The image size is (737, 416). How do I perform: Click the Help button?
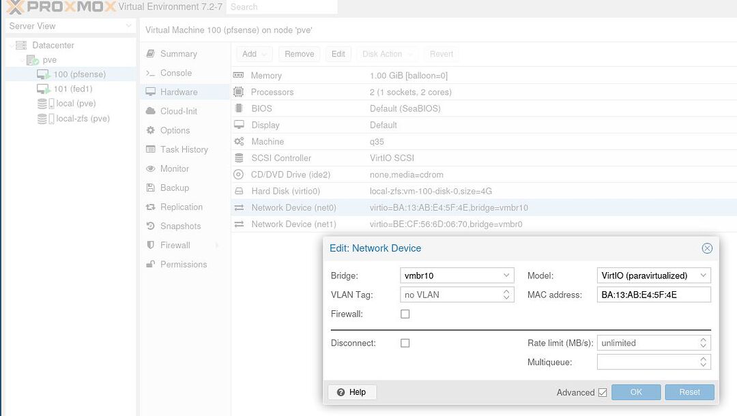coord(351,392)
